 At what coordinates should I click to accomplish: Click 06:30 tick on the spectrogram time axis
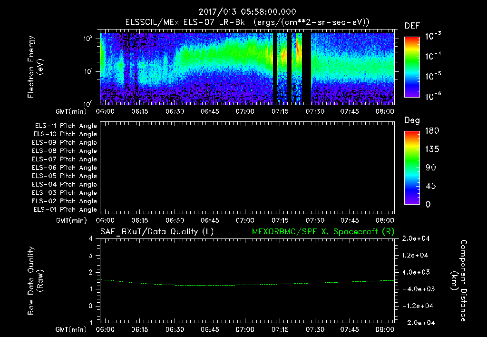175,111
